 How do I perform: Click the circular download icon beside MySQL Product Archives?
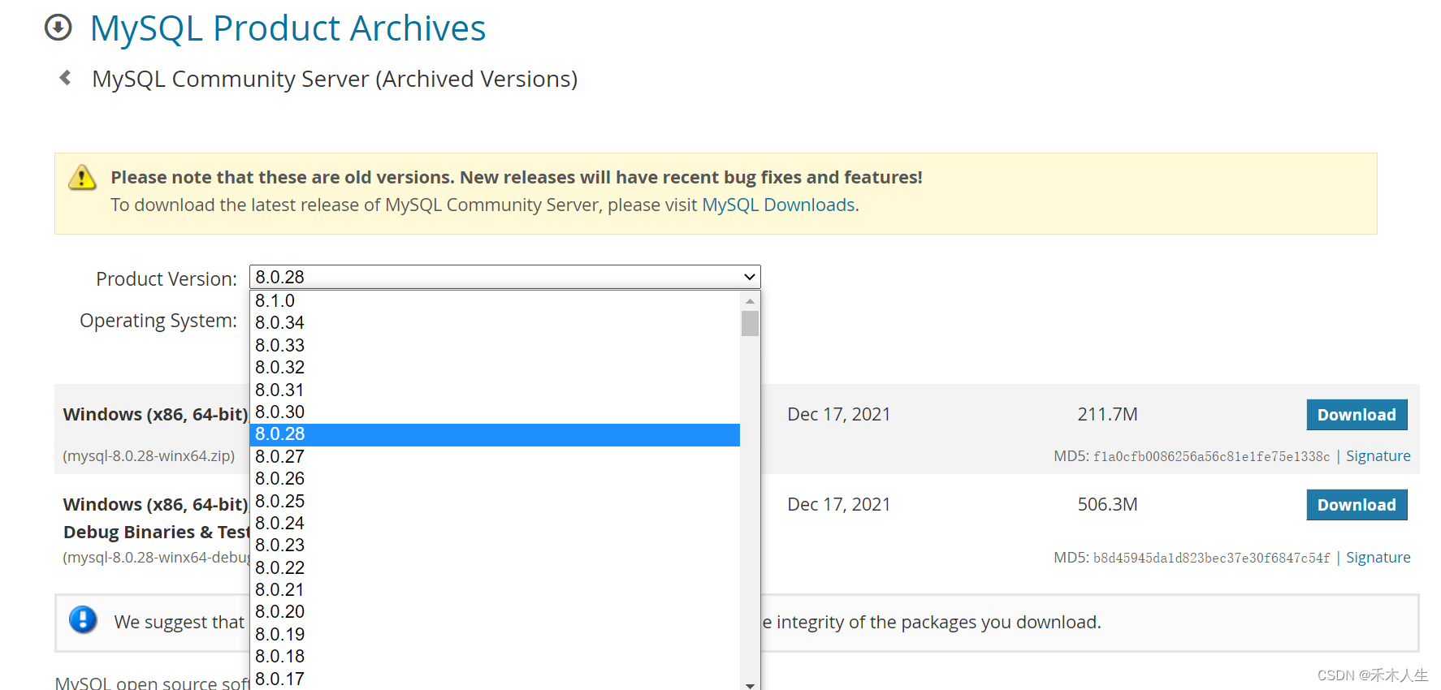point(58,28)
